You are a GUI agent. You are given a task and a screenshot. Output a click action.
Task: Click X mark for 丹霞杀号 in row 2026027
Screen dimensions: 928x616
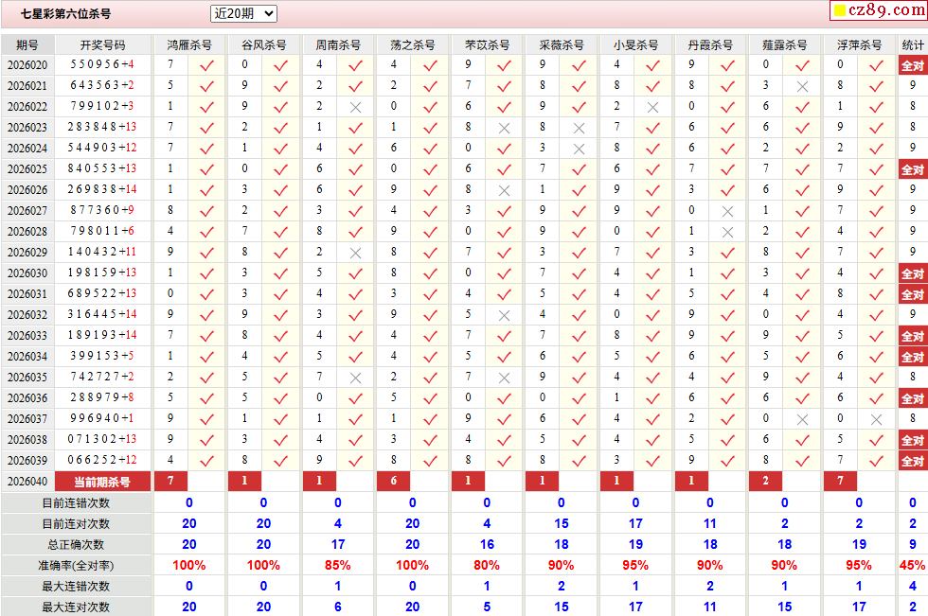(727, 212)
